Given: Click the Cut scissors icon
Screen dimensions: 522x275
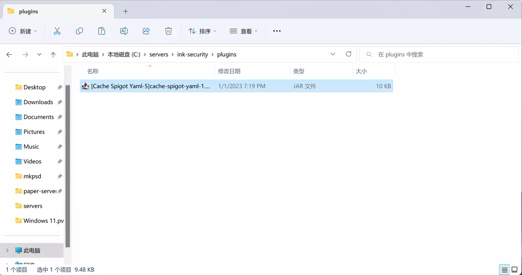Looking at the screenshot, I should 57,31.
